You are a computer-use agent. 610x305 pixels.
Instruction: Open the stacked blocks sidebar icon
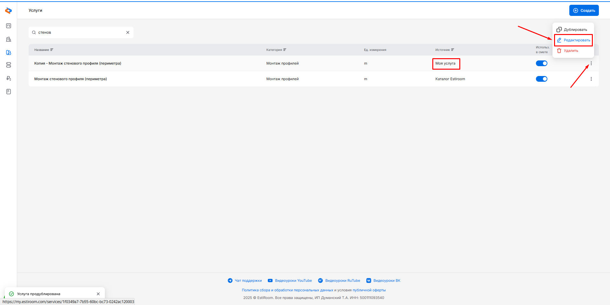[9, 65]
